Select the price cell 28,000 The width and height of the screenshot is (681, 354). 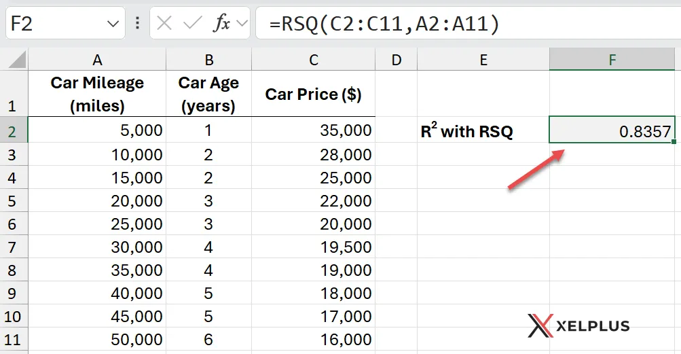[x=314, y=154]
